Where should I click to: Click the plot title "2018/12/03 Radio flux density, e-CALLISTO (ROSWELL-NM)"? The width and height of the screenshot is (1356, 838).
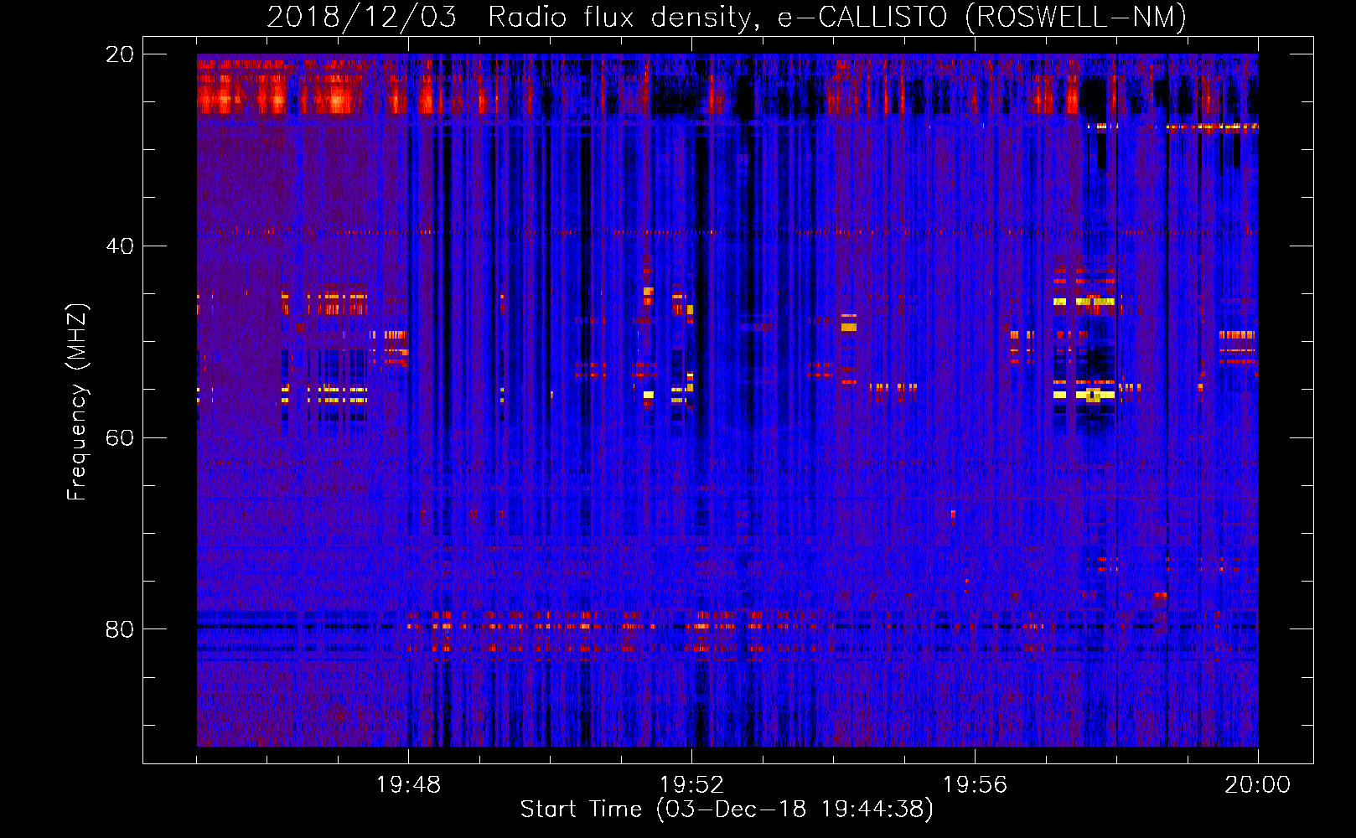pos(727,17)
